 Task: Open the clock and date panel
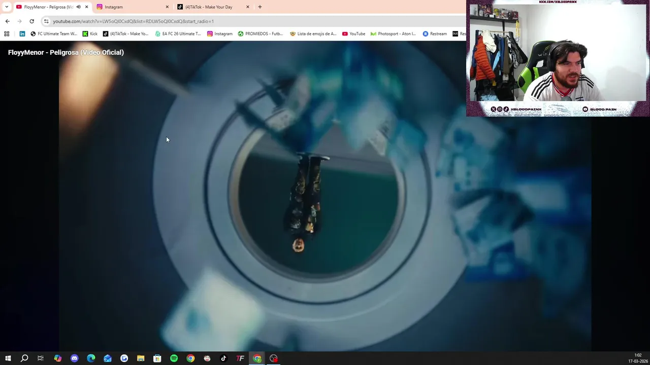tap(637, 358)
